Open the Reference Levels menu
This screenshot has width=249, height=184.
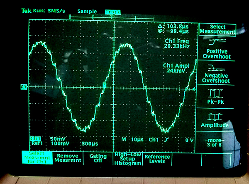(x=157, y=159)
